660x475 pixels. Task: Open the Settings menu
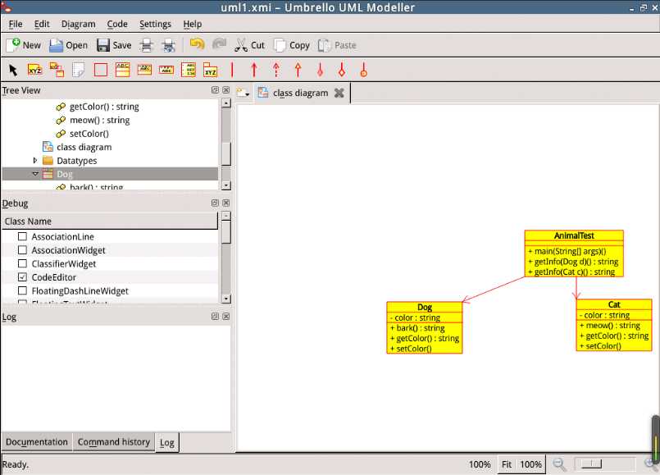coord(155,24)
